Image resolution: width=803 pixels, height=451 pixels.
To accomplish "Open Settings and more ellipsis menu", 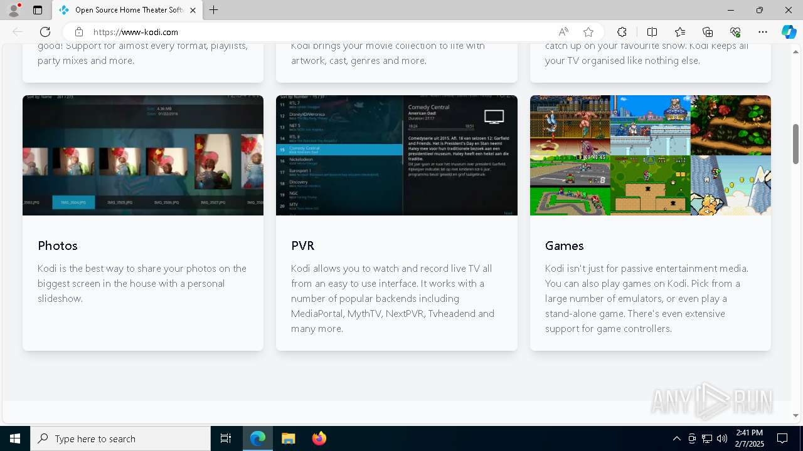I will click(x=763, y=32).
